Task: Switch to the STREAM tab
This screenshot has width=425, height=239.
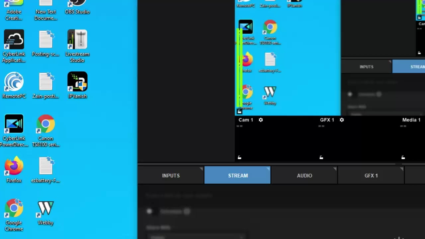Action: click(x=238, y=175)
